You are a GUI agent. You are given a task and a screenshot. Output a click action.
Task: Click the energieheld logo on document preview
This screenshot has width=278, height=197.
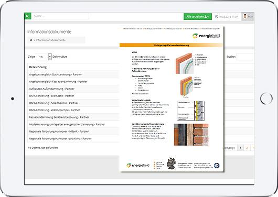pyautogui.click(x=206, y=36)
